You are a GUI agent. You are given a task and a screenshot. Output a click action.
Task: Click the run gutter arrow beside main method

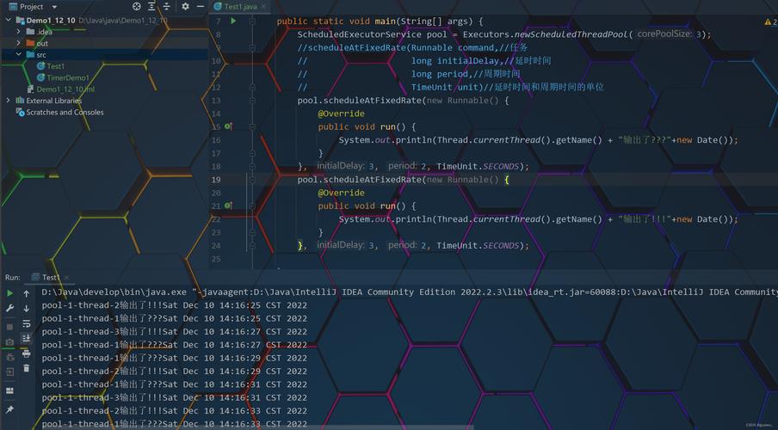pyautogui.click(x=233, y=21)
